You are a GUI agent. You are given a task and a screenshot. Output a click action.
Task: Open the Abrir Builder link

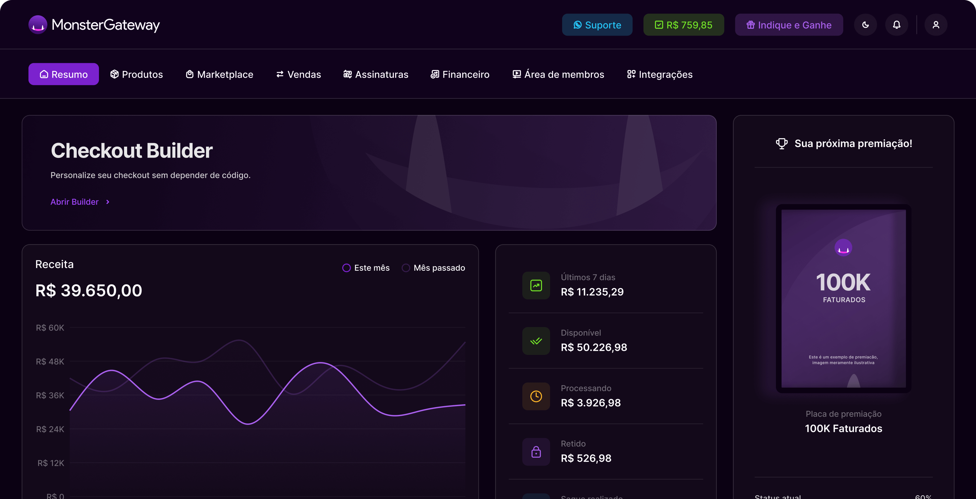[75, 202]
